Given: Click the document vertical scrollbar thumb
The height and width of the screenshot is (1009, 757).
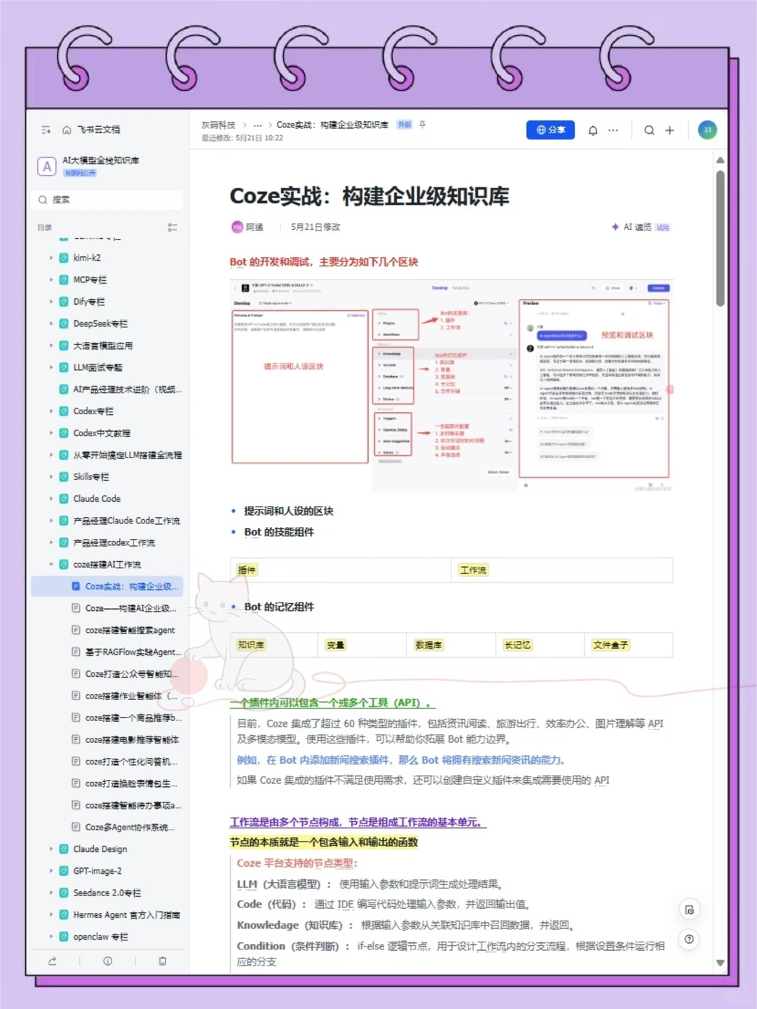Looking at the screenshot, I should [720, 238].
